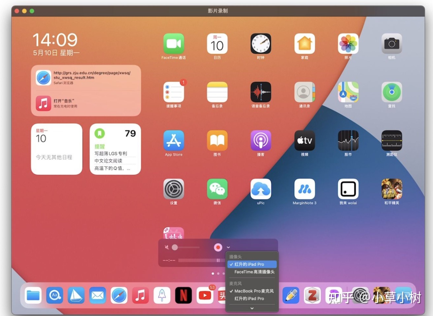Open the Podcasts (播客) app
The image size is (433, 316).
pos(261,141)
